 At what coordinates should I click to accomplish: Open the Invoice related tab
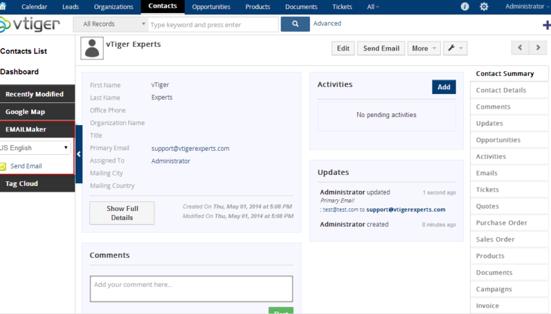coord(509,306)
